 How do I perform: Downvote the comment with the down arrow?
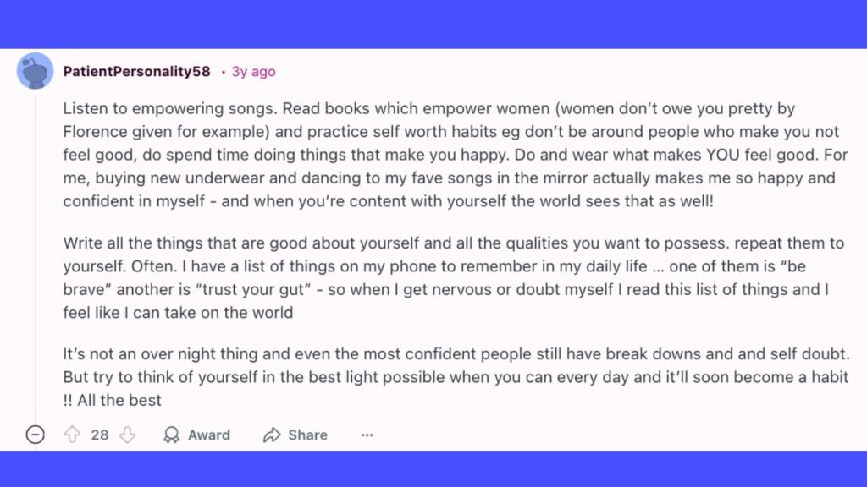click(x=127, y=435)
